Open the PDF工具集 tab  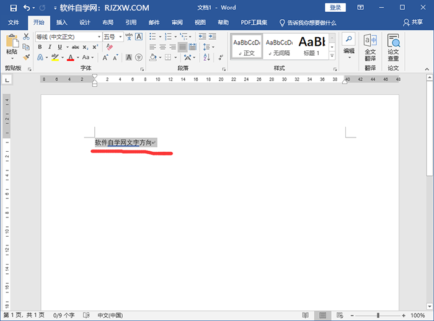pyautogui.click(x=254, y=22)
